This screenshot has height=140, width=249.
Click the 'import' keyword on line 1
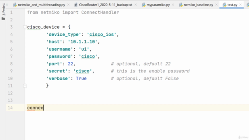70,12
